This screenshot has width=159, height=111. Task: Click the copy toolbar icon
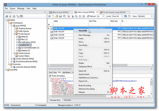coord(76,16)
